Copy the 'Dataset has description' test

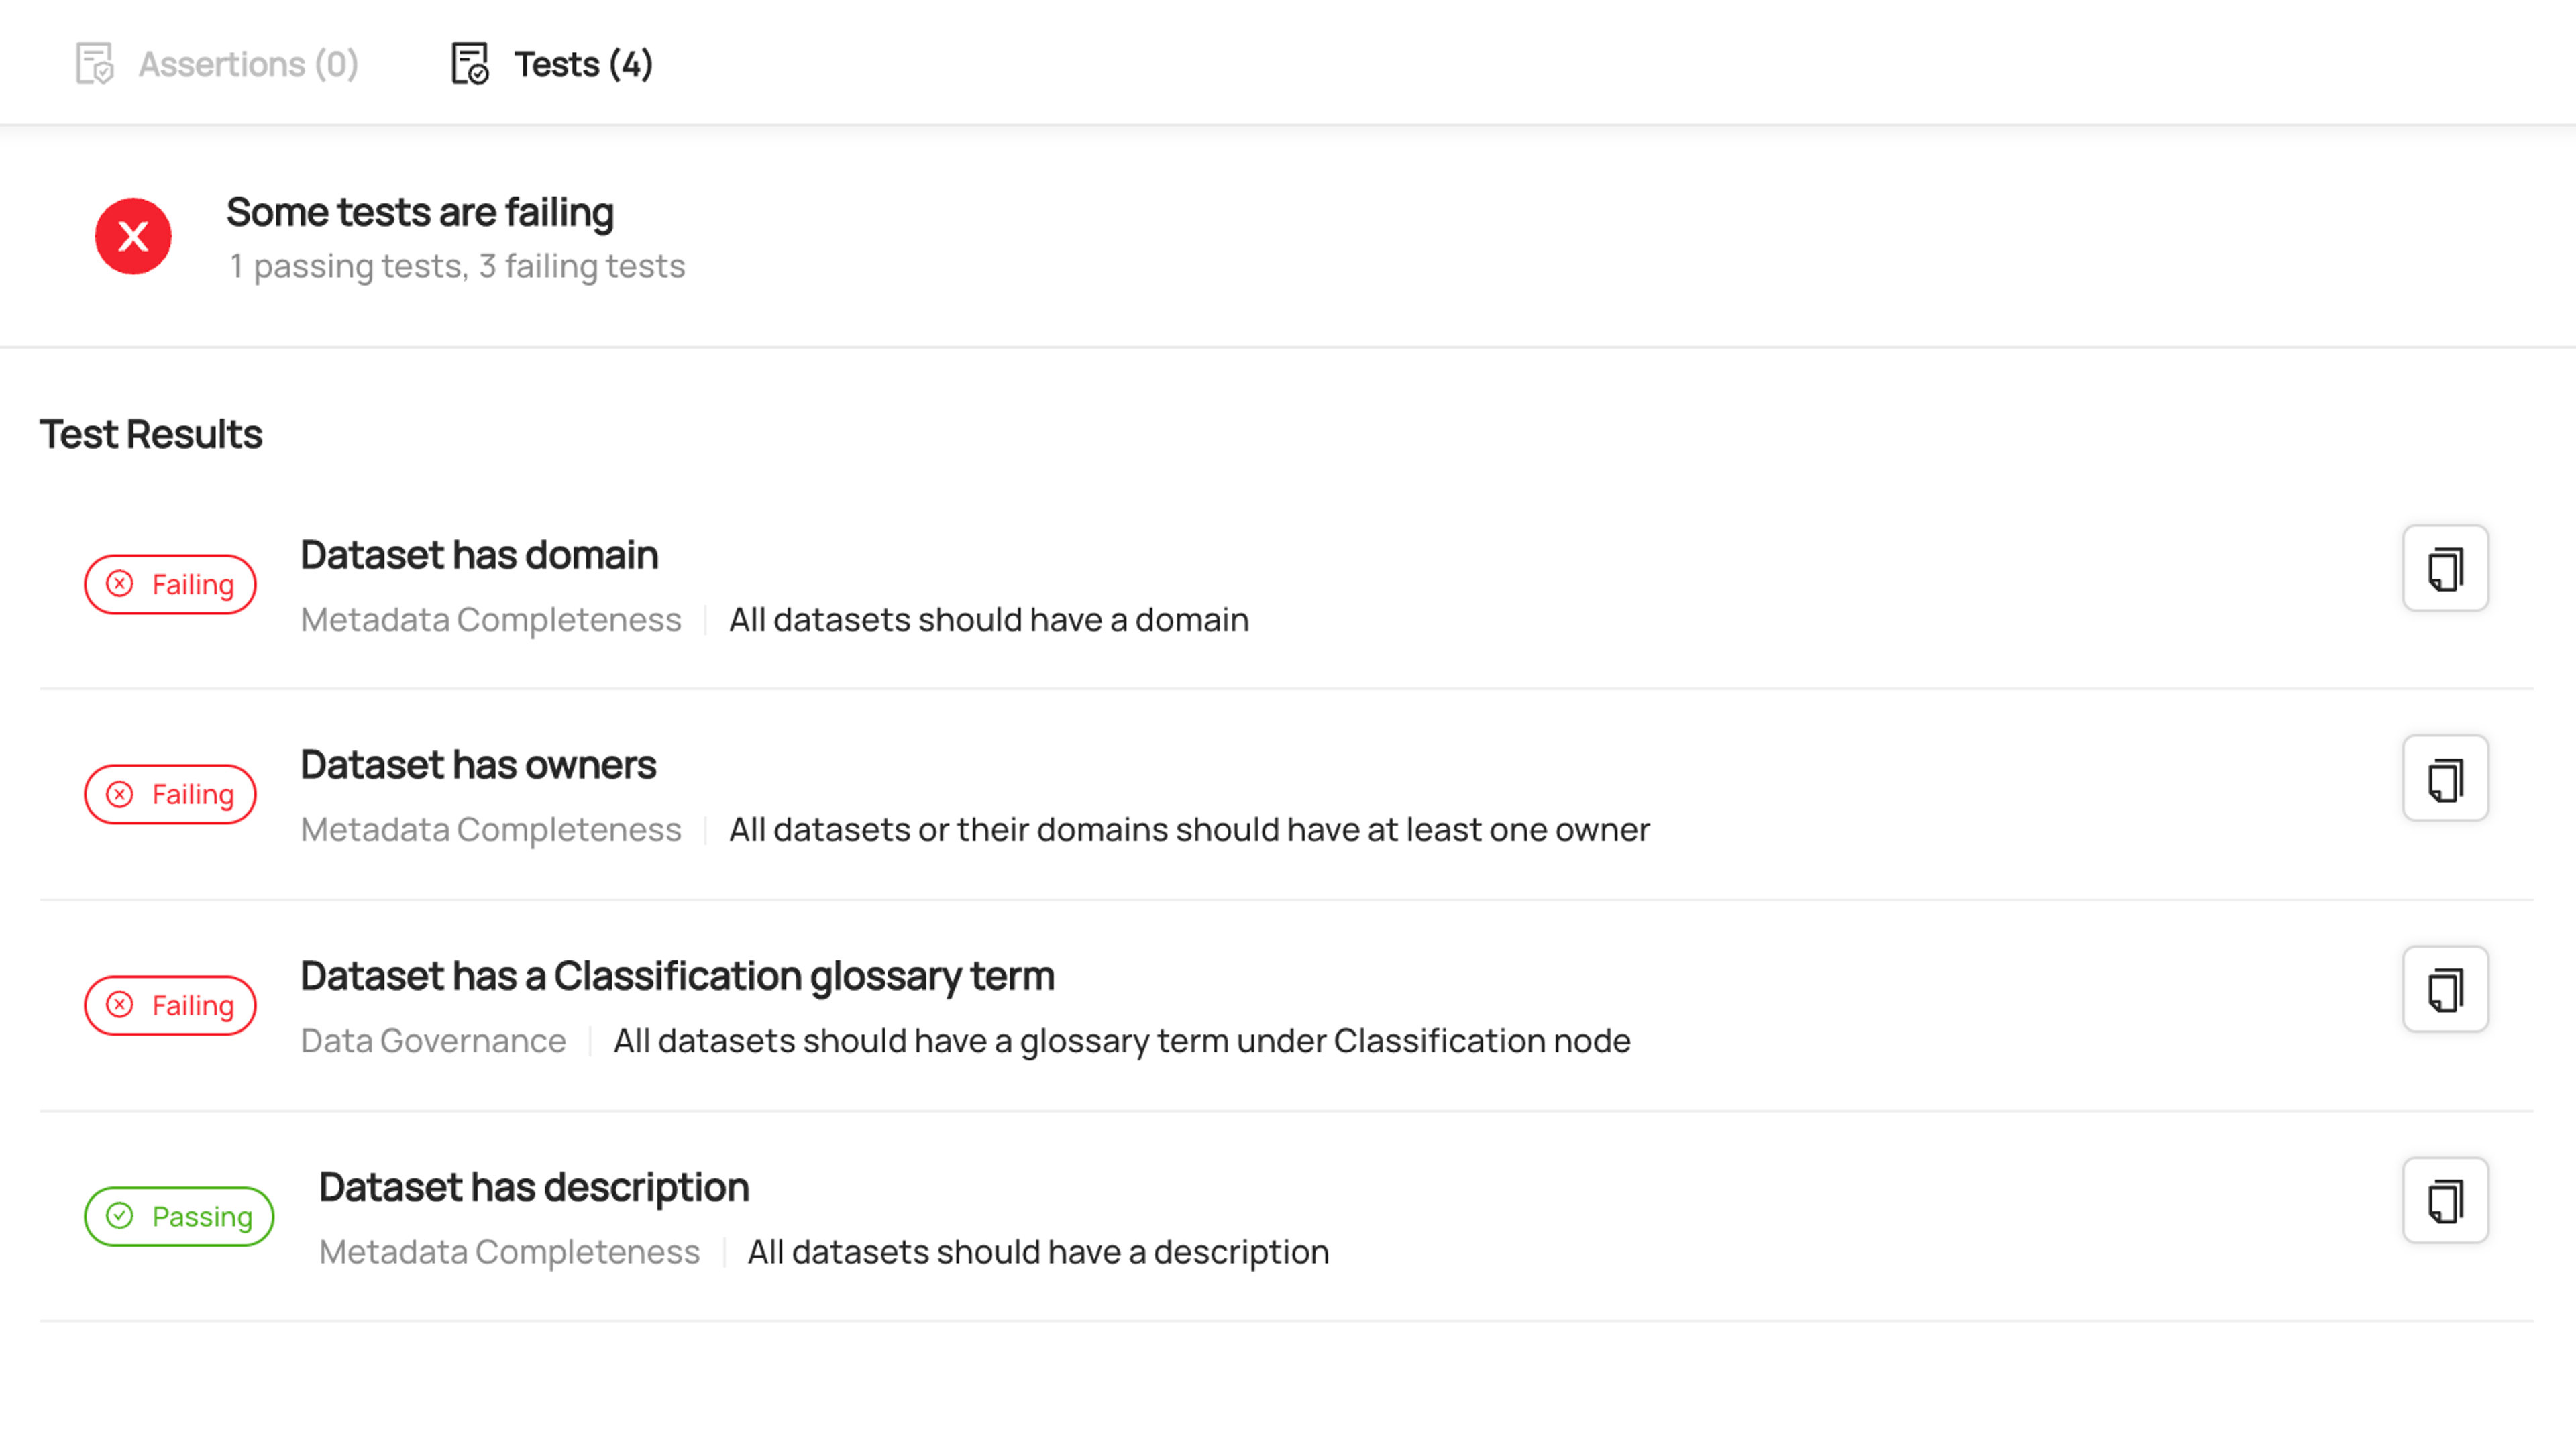[x=2445, y=1200]
